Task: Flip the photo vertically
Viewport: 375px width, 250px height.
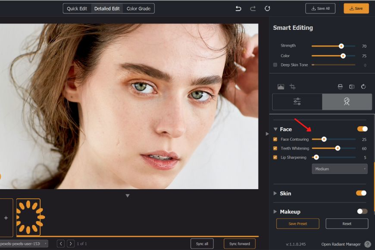Action: pos(340,86)
